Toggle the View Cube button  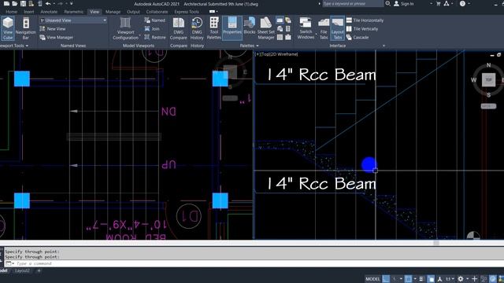(x=8, y=28)
